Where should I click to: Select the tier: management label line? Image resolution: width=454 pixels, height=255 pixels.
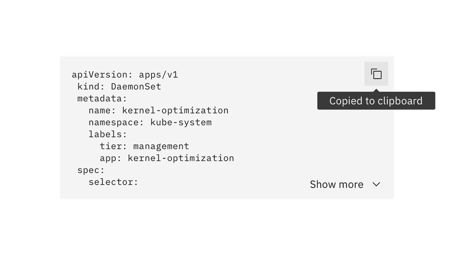145,146
